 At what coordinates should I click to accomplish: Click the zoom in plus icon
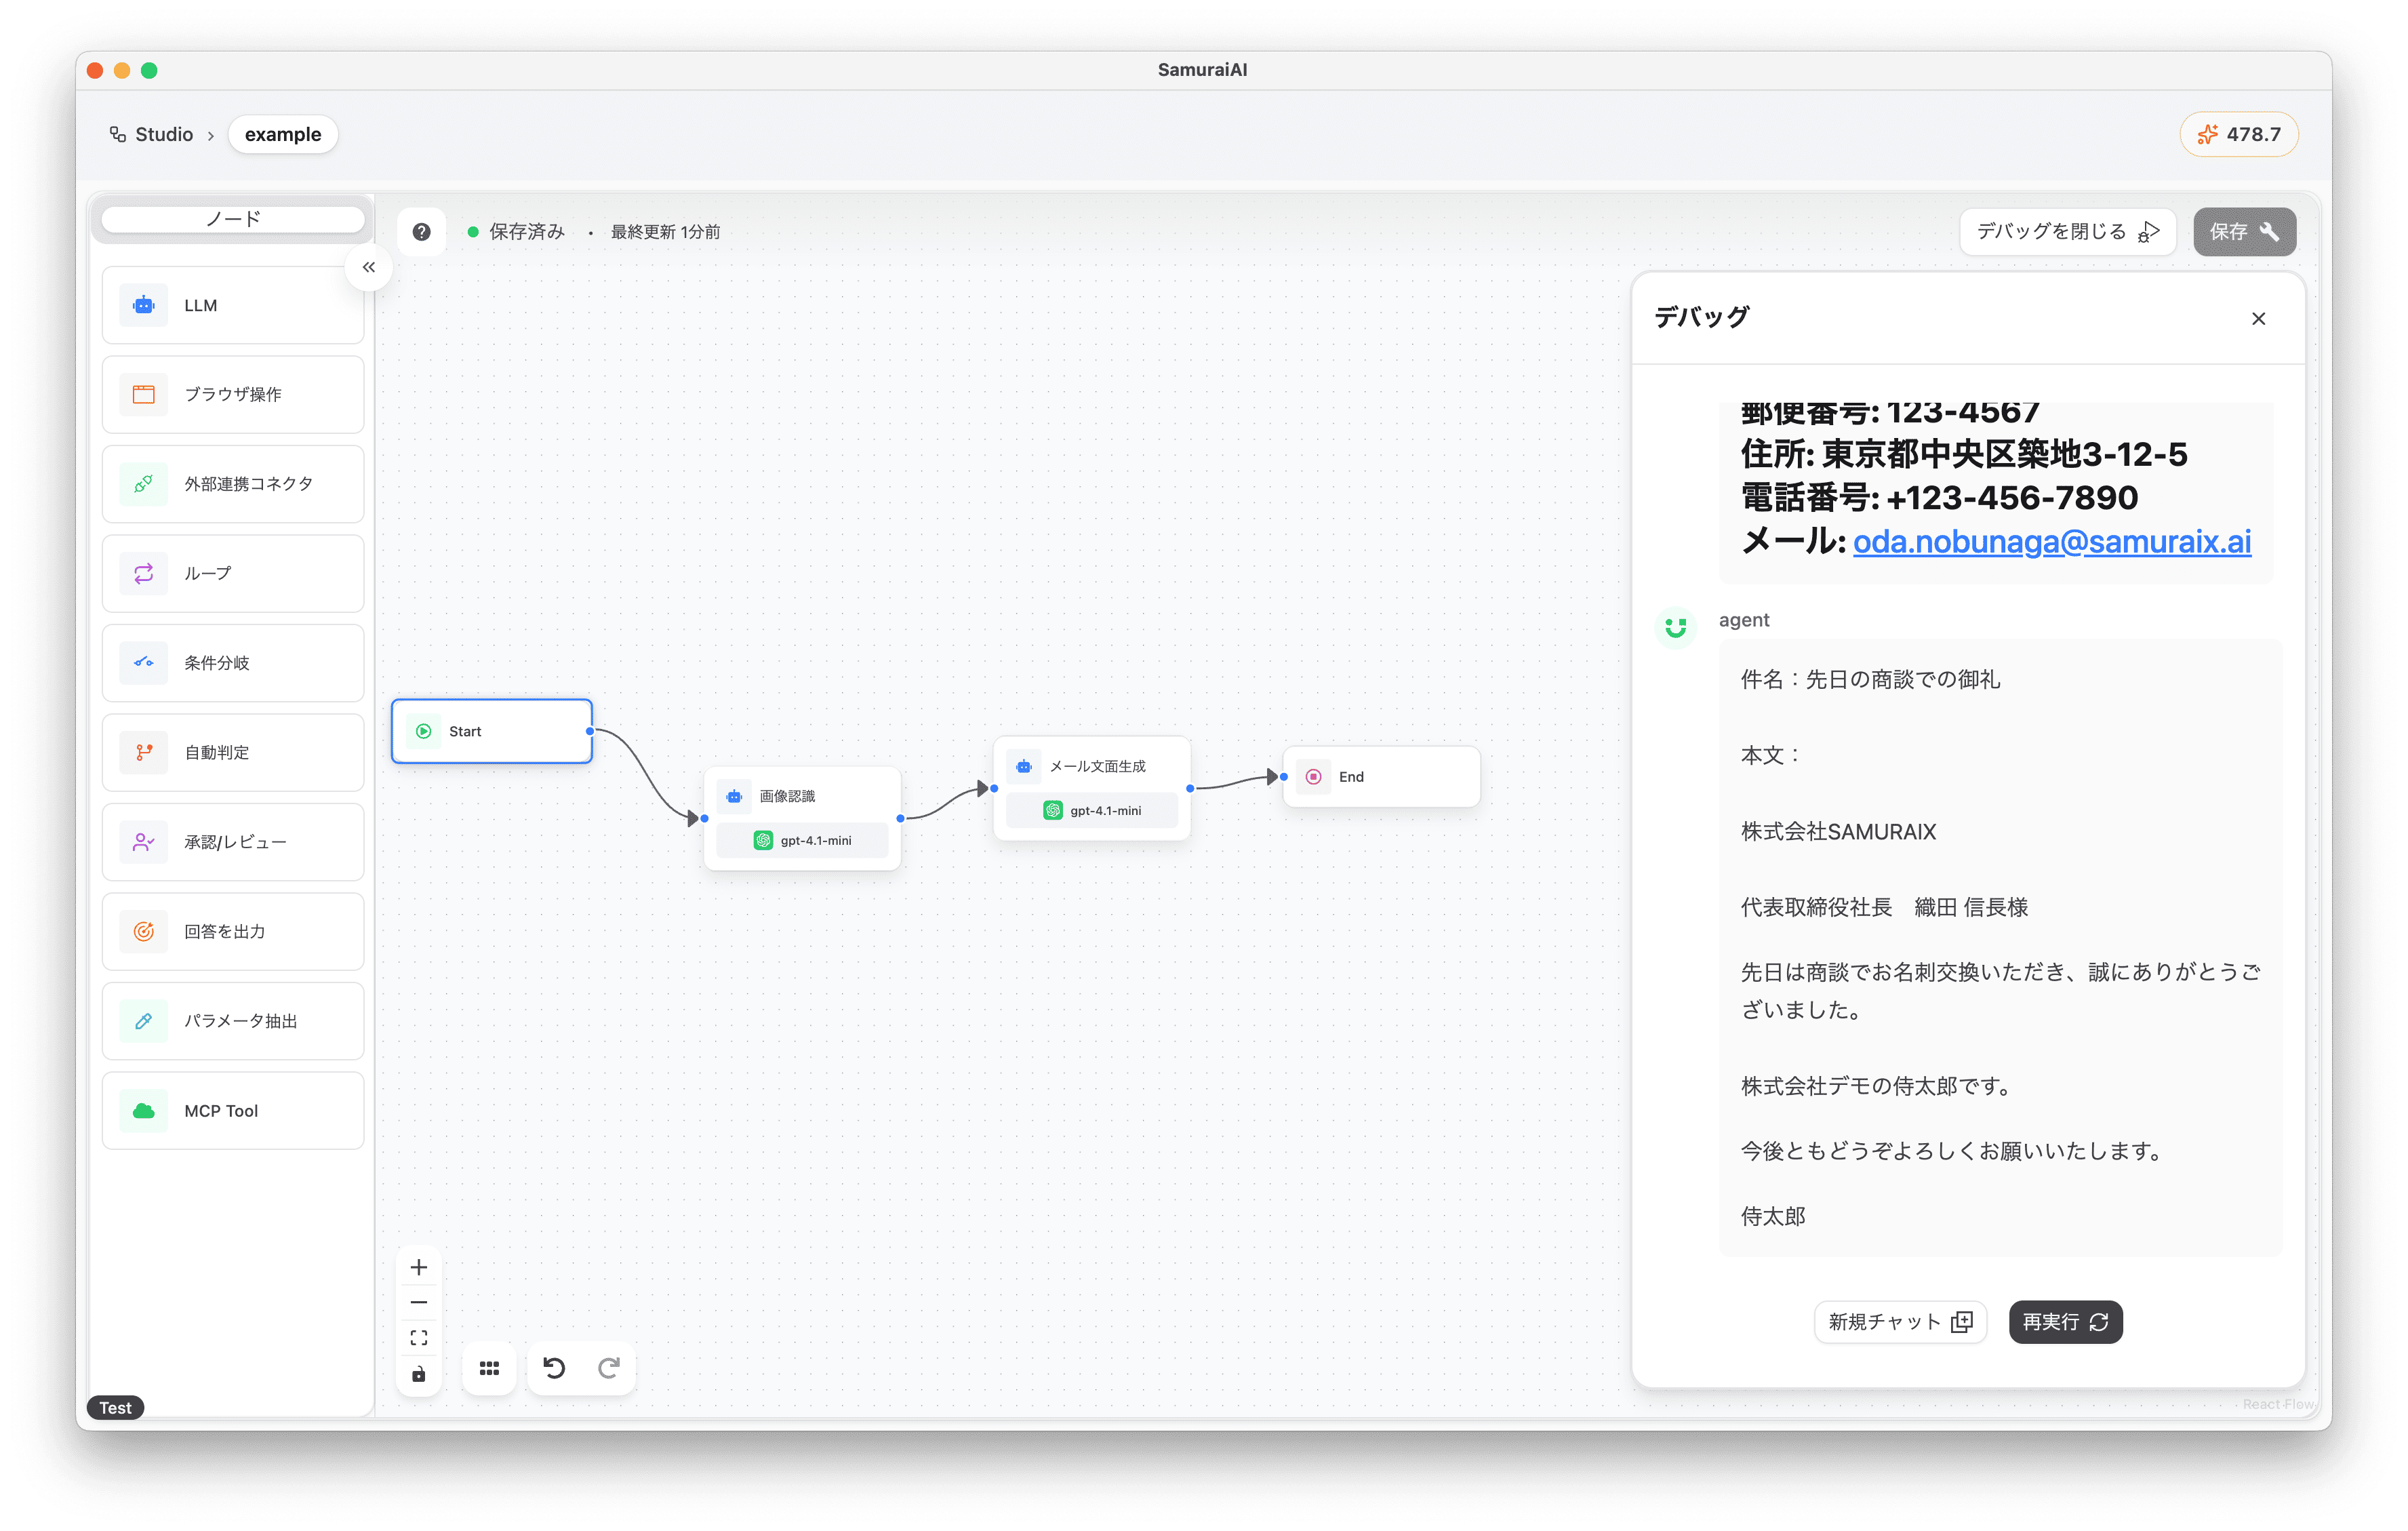pyautogui.click(x=419, y=1267)
